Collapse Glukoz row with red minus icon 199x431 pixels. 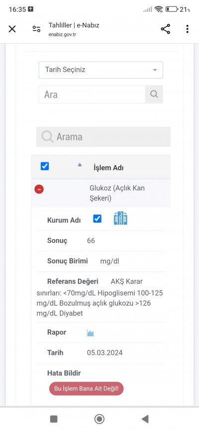point(39,189)
